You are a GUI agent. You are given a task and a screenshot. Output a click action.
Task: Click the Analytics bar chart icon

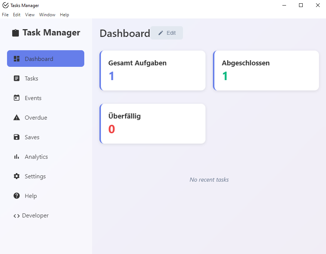17,157
